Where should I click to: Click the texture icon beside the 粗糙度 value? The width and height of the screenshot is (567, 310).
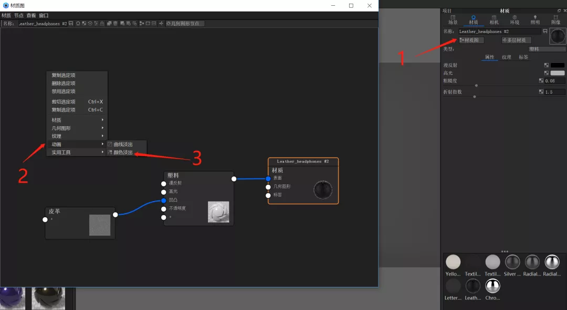[541, 81]
